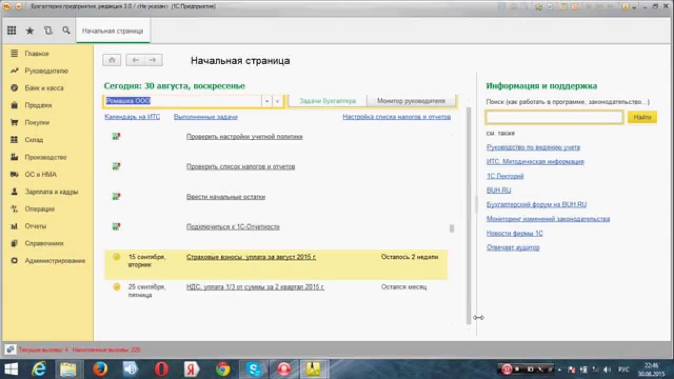
Task: Open the sections menu grid icon
Action: [x=12, y=31]
